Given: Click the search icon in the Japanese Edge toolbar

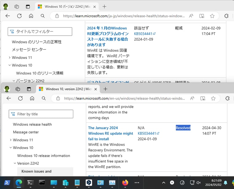Looking at the screenshot, I should pos(43,16).
